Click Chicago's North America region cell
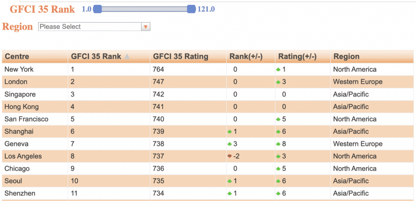Image resolution: width=416 pixels, height=201 pixels. 372,168
